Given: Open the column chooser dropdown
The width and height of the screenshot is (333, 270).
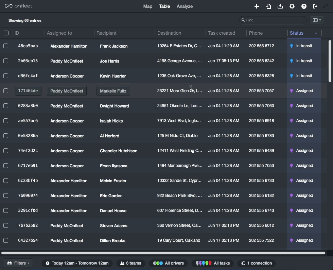Looking at the screenshot, I should pos(317,20).
